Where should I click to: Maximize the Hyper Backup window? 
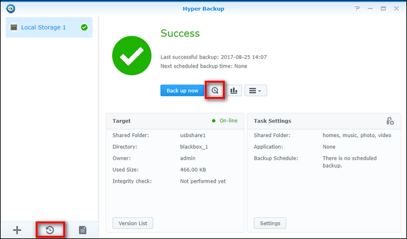383,9
